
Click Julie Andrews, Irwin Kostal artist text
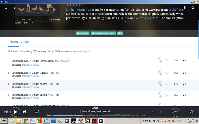click(95, 111)
